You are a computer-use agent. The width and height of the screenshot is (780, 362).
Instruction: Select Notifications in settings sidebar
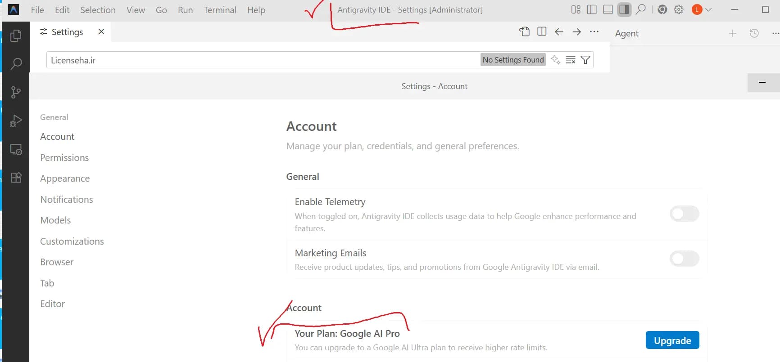click(67, 200)
